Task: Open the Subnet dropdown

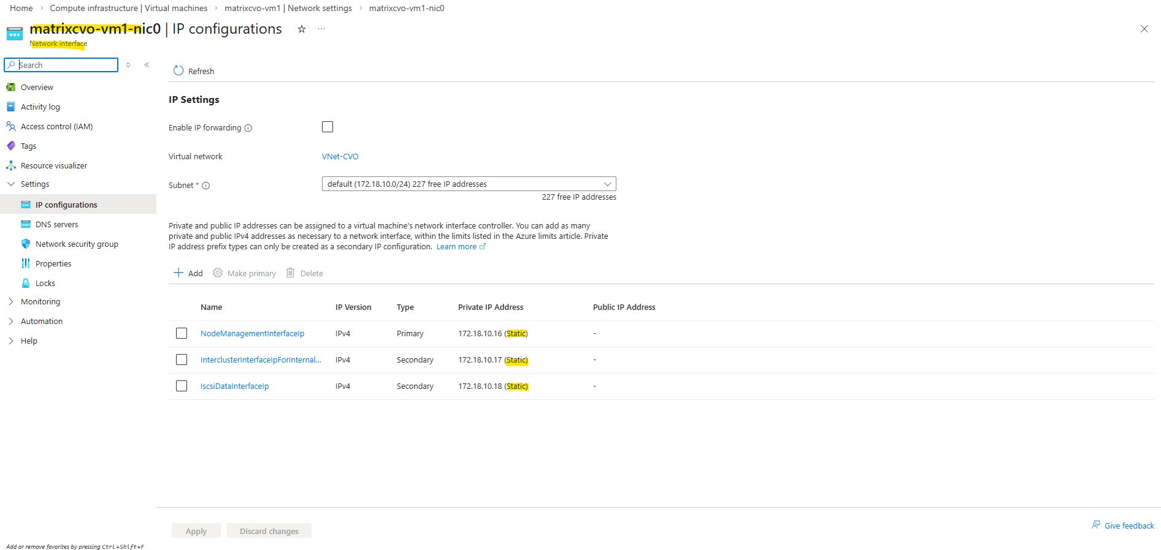Action: pos(469,184)
